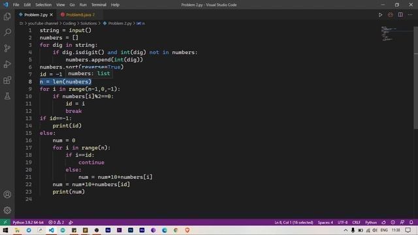Change encoding via UTF-8
The width and height of the screenshot is (418, 235).
click(x=342, y=222)
